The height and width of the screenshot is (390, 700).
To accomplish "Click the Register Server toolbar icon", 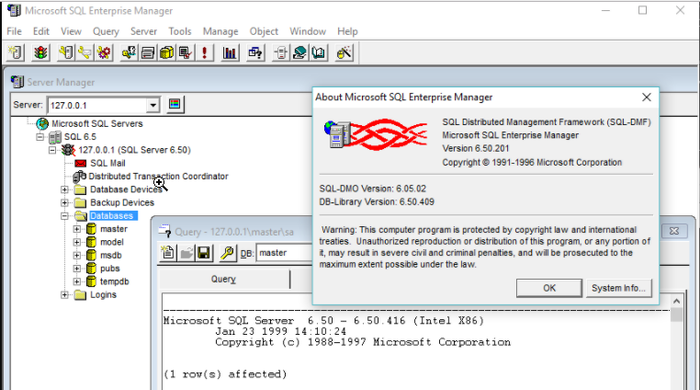I will [16, 52].
